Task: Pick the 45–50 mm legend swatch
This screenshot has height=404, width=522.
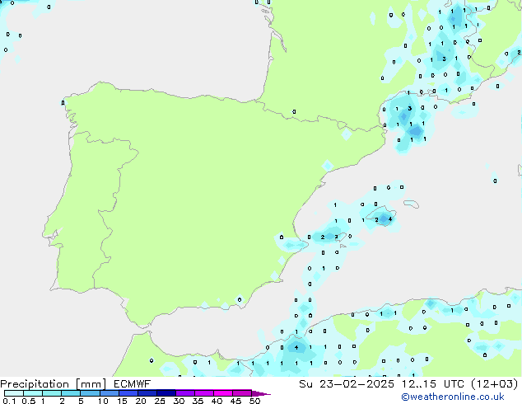Action: coord(242,393)
